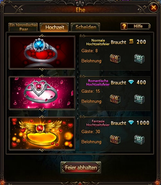161x185 pixels.
Task: Click the teal chest for Romantische Hochtzeitsfeier
Action: click(x=139, y=99)
